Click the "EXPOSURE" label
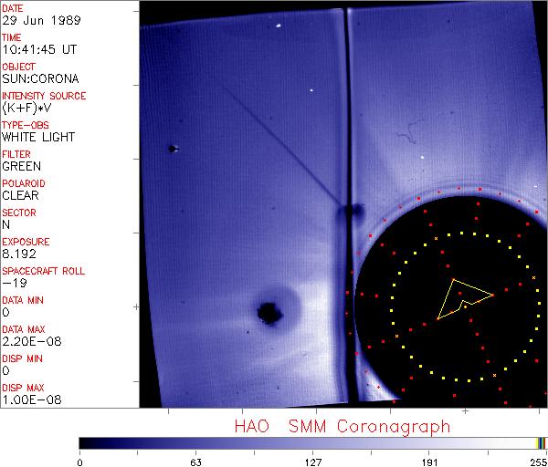The image size is (548, 467). pos(26,242)
